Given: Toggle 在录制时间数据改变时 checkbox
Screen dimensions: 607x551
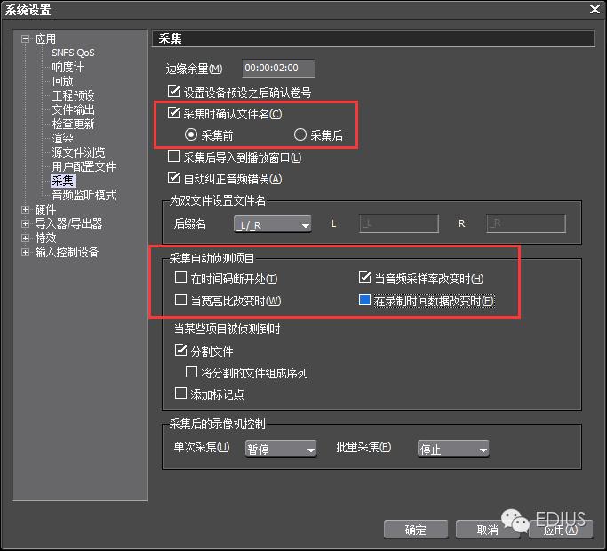Looking at the screenshot, I should [x=364, y=300].
